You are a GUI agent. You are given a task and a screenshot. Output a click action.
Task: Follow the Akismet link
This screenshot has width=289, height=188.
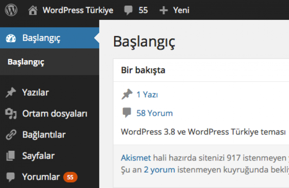136,158
